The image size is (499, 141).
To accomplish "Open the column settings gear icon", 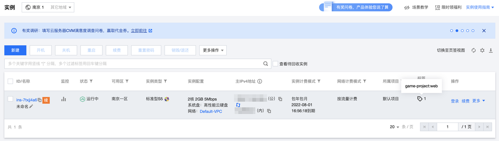I will click(x=482, y=50).
